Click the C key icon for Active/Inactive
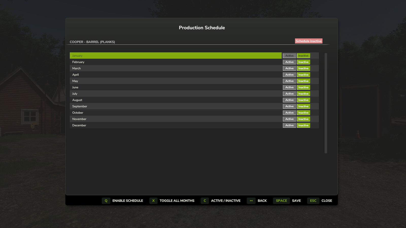 pos(205,201)
